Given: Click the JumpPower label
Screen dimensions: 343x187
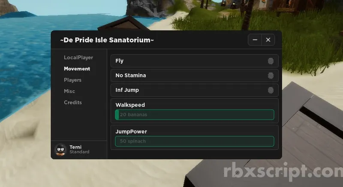Looking at the screenshot, I should [x=131, y=131].
